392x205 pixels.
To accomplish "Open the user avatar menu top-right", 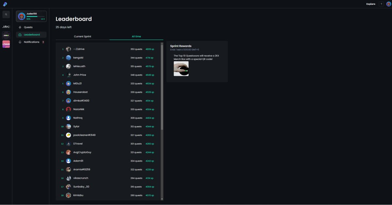I will (x=388, y=4).
